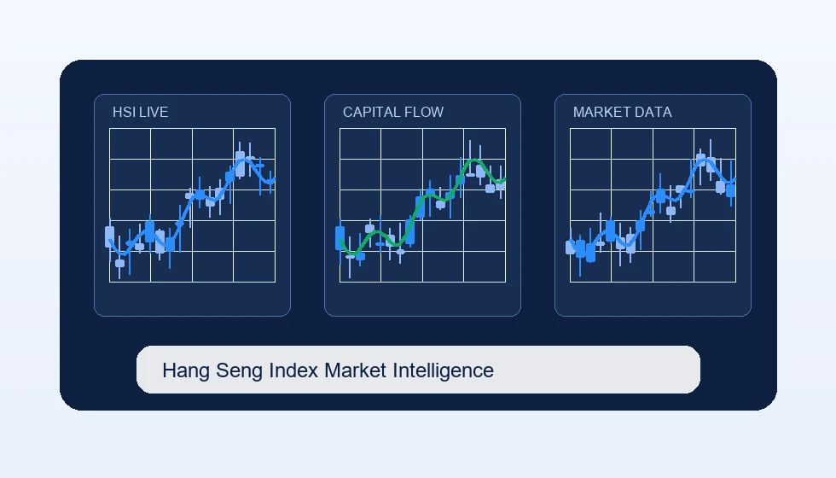Click the empty top-left grid cell in HSI LIVE
Screen dimensions: 836x478
click(x=130, y=143)
